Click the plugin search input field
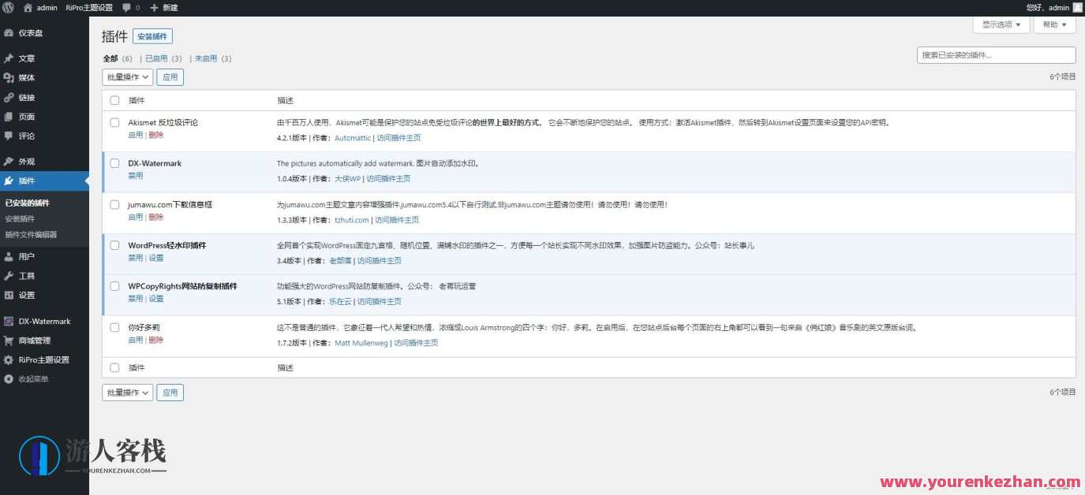The image size is (1085, 495). click(996, 54)
